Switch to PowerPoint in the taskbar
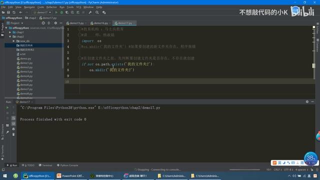Screen dimensions: 320x180 pos(71,175)
